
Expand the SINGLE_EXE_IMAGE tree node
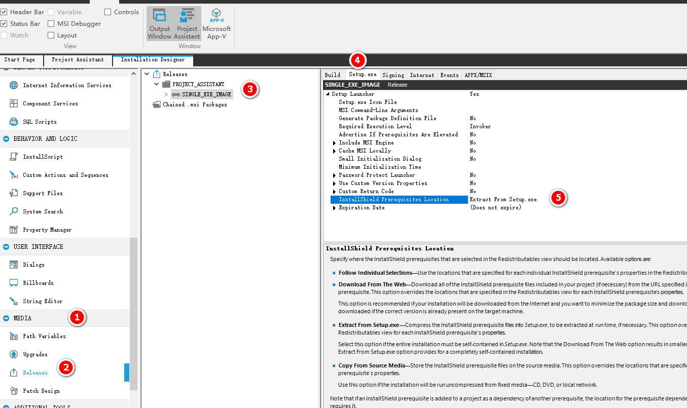click(x=166, y=94)
